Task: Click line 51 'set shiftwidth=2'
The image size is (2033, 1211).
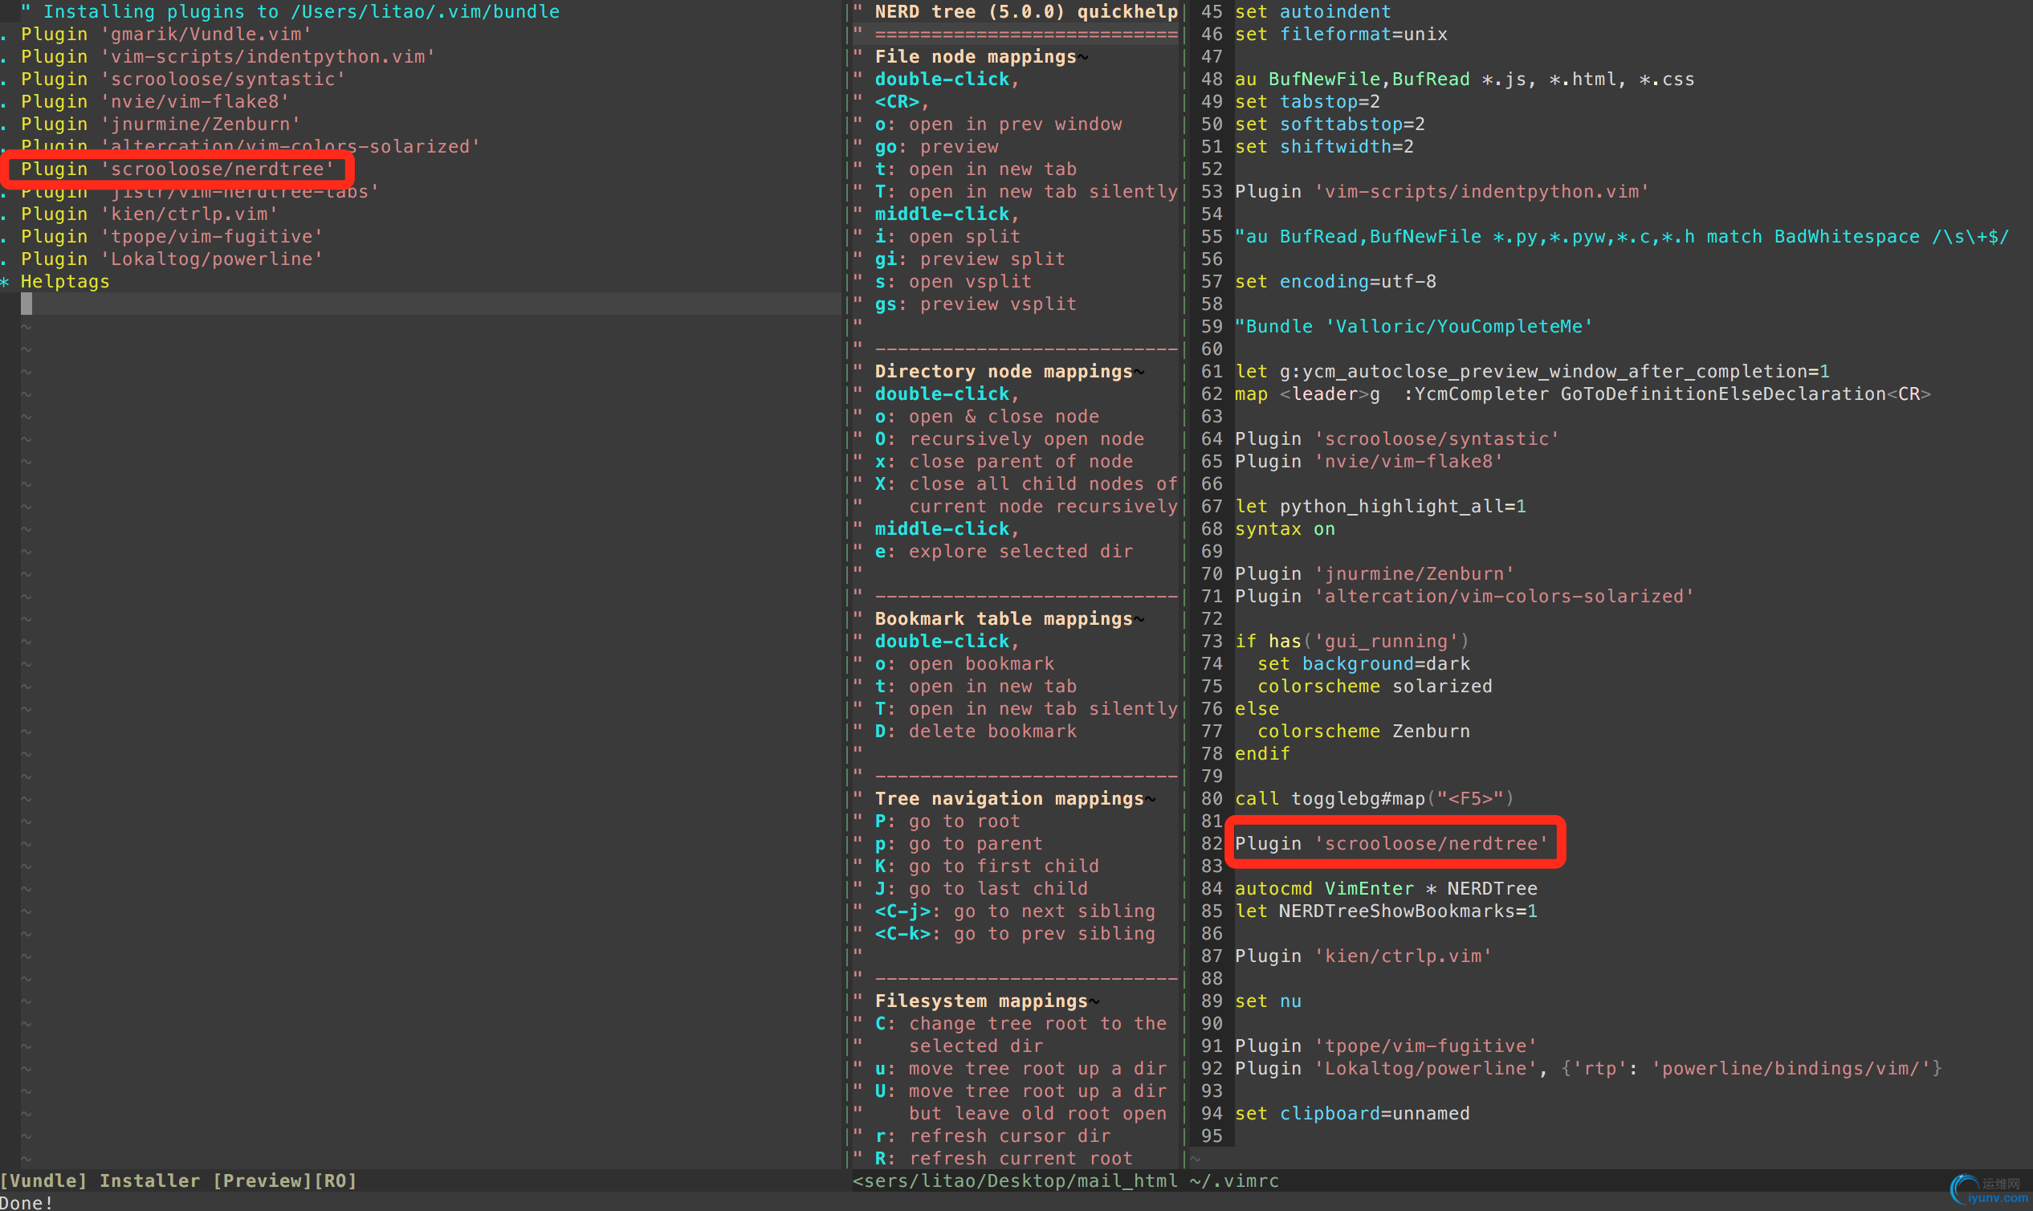Action: [x=1325, y=147]
